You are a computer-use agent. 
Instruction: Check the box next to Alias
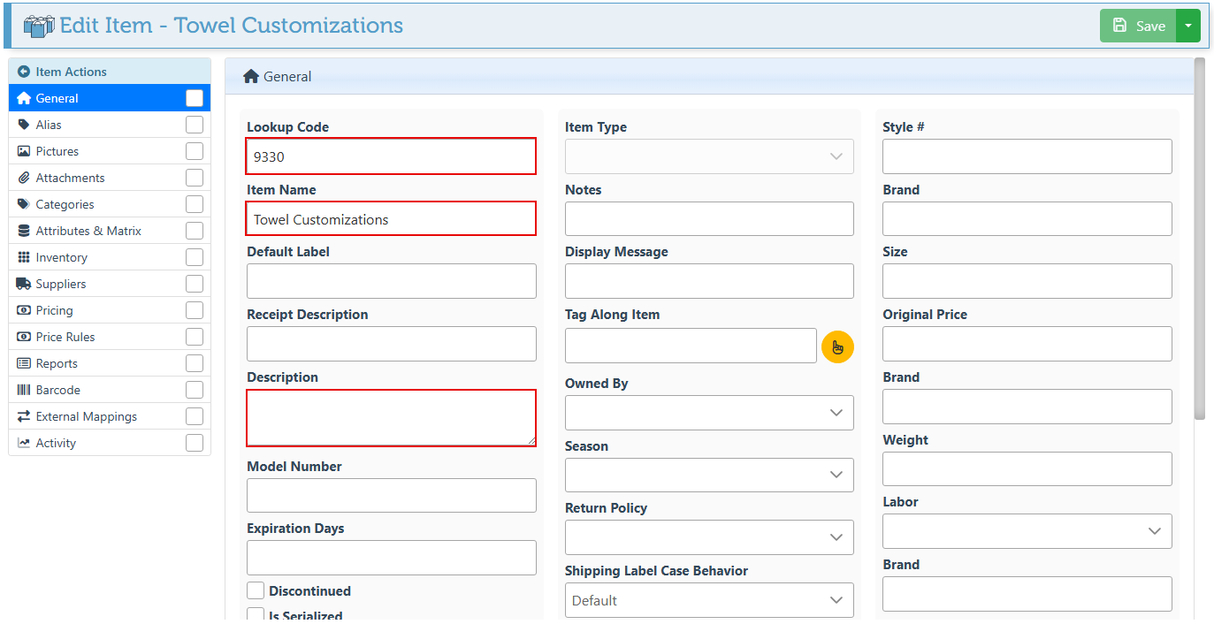pos(195,125)
